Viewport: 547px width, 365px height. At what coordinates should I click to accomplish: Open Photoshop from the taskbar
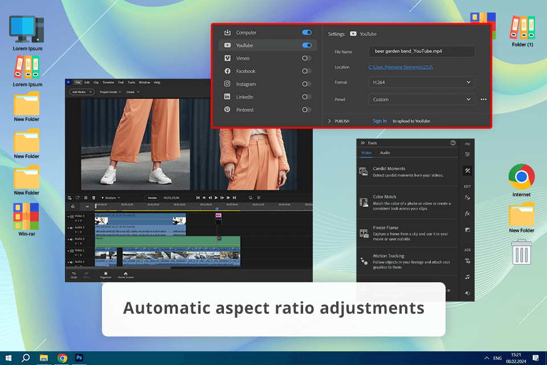[x=79, y=358]
